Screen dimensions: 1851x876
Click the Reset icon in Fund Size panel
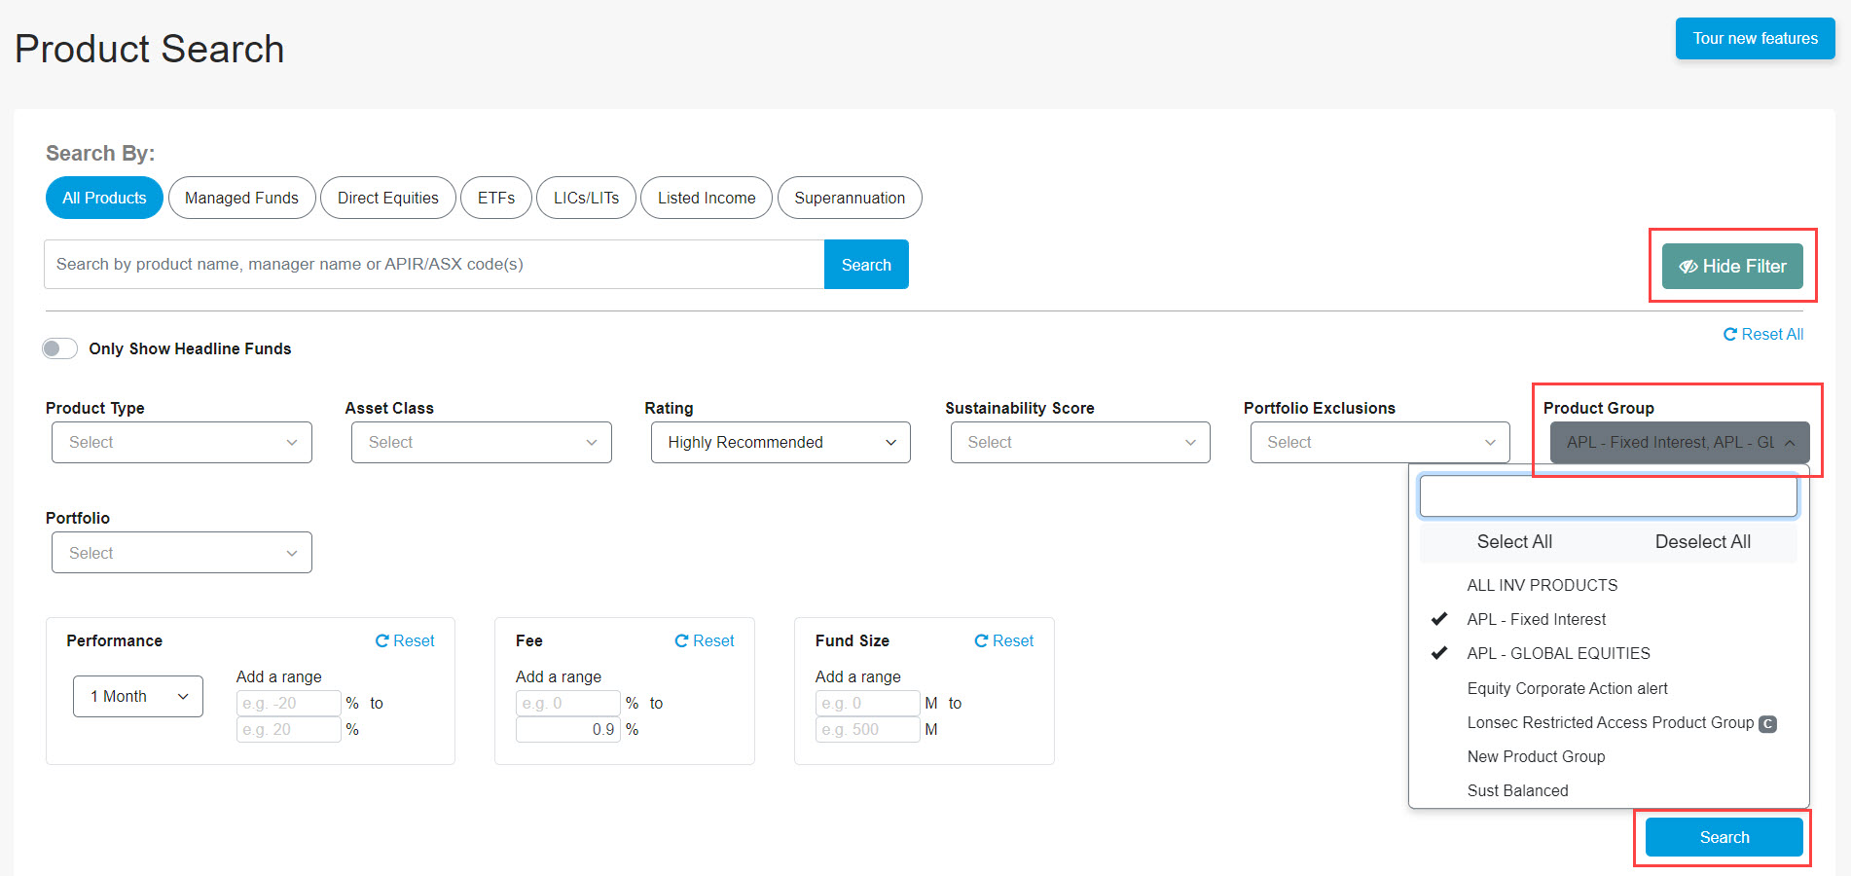coord(982,640)
